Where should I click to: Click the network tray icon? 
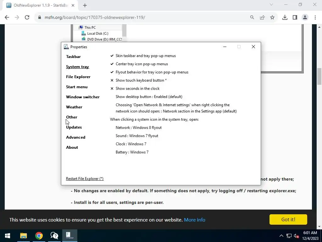click(289, 236)
